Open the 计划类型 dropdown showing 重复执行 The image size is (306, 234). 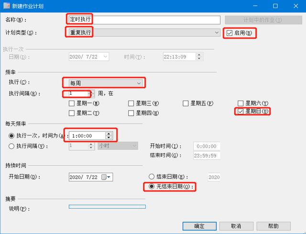click(144, 33)
